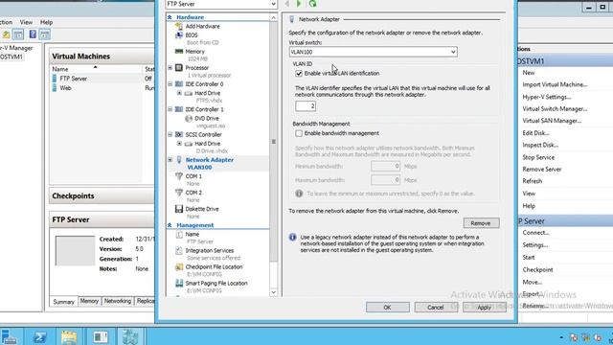The width and height of the screenshot is (613, 345).
Task: Click Import Virtual Machine in Actions pane
Action: tap(555, 84)
